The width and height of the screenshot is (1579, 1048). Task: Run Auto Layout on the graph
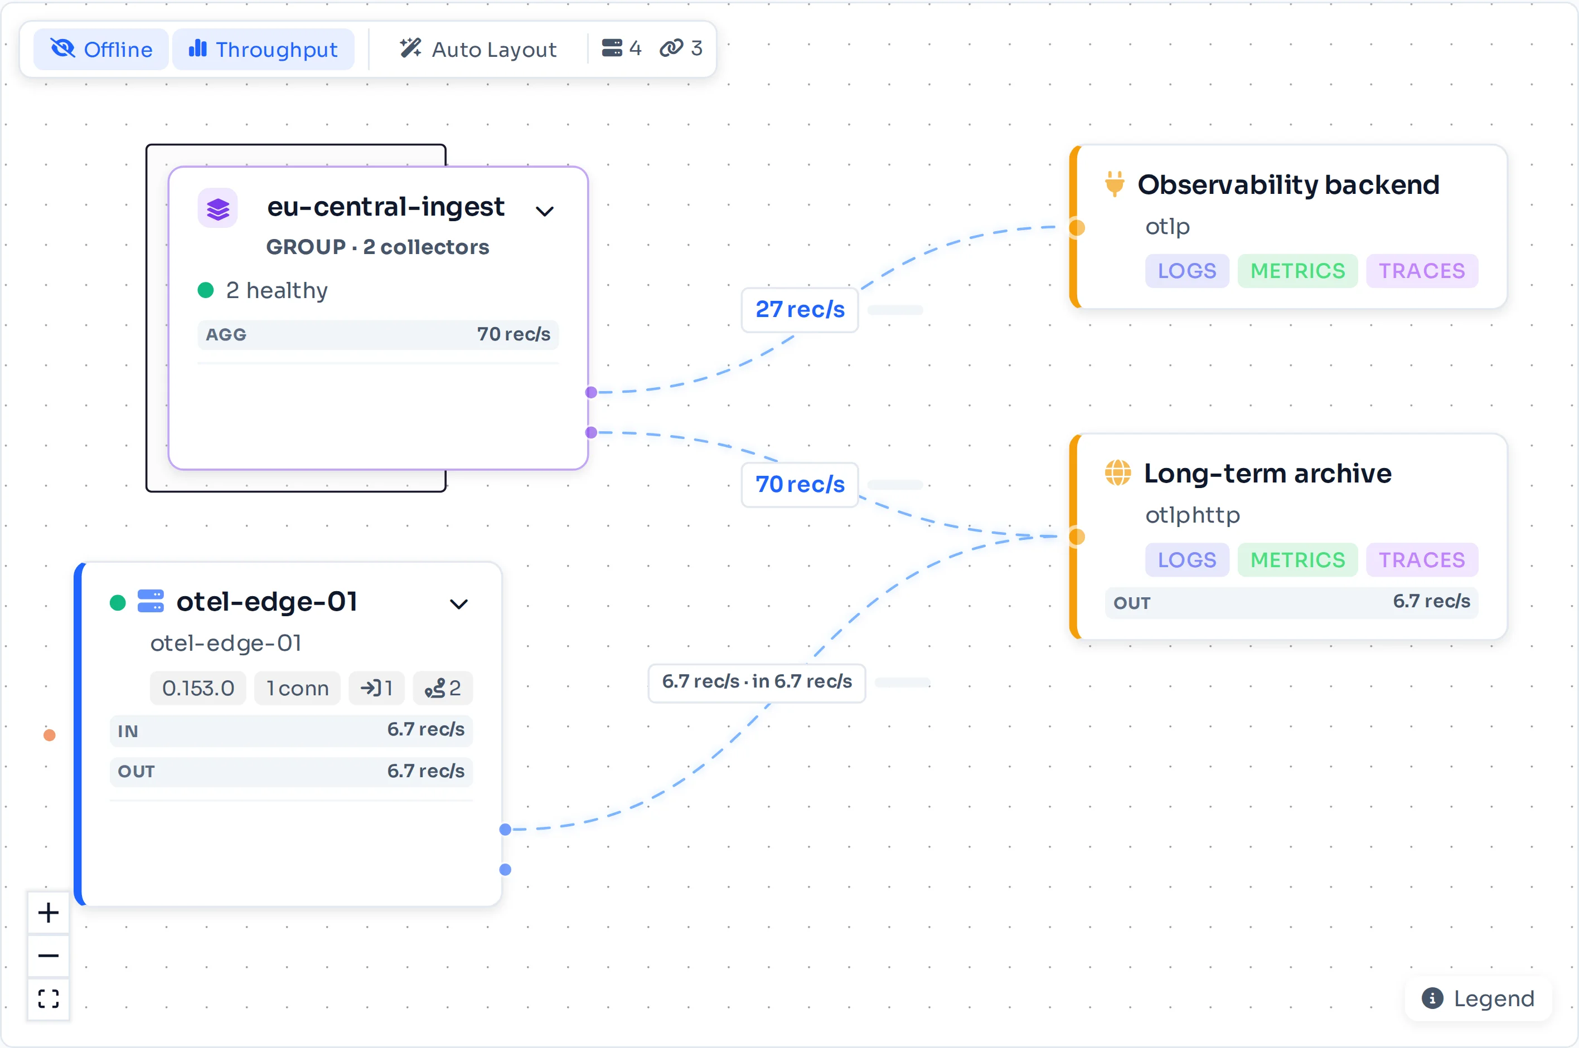pos(478,50)
